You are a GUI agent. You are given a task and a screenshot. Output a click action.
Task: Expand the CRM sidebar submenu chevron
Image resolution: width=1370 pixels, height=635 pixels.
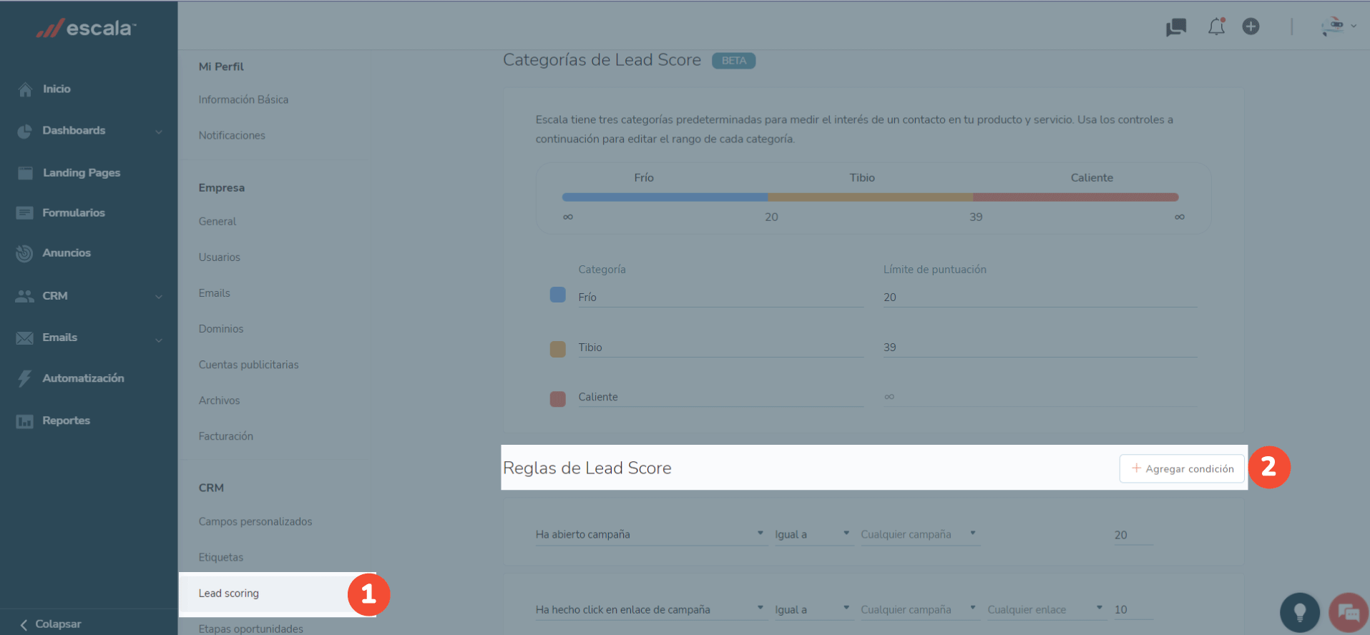[158, 297]
